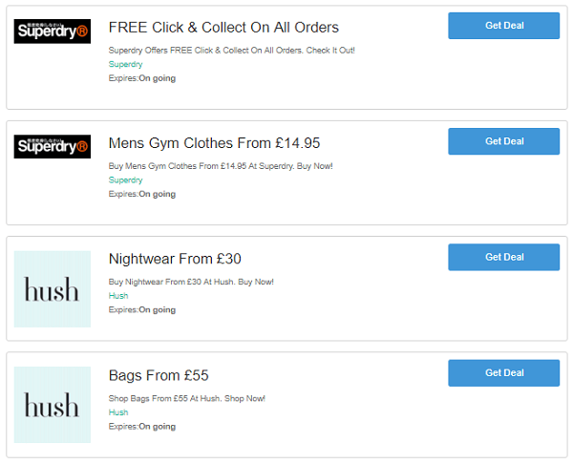Open the 'Nightwear From £30' title
The height and width of the screenshot is (464, 573).
(x=175, y=259)
